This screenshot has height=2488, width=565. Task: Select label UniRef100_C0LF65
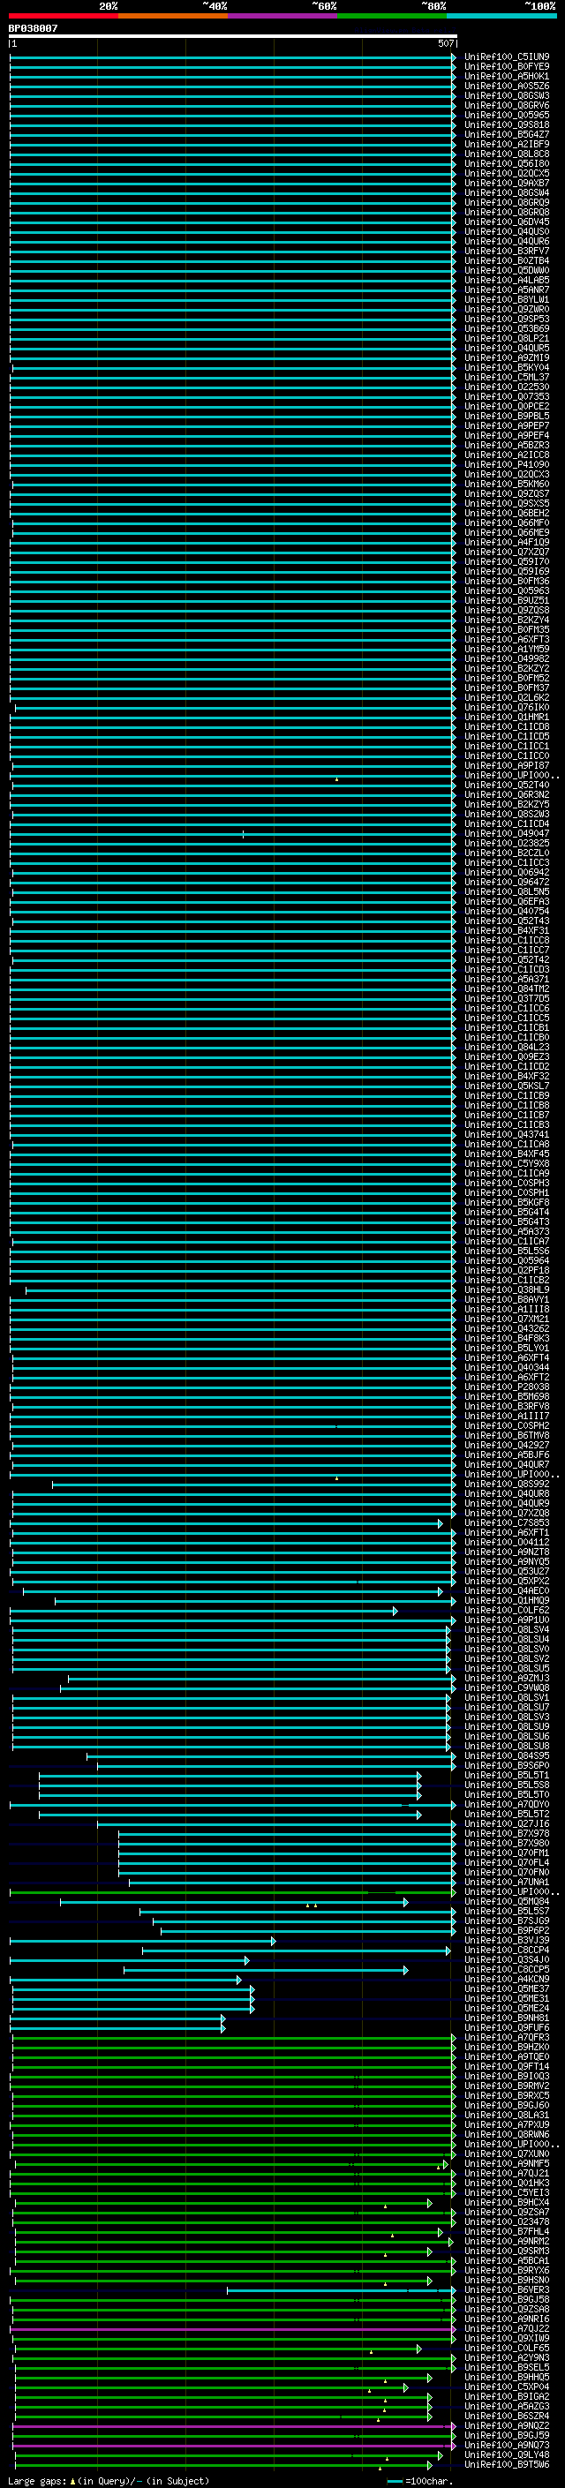[x=507, y=2348]
